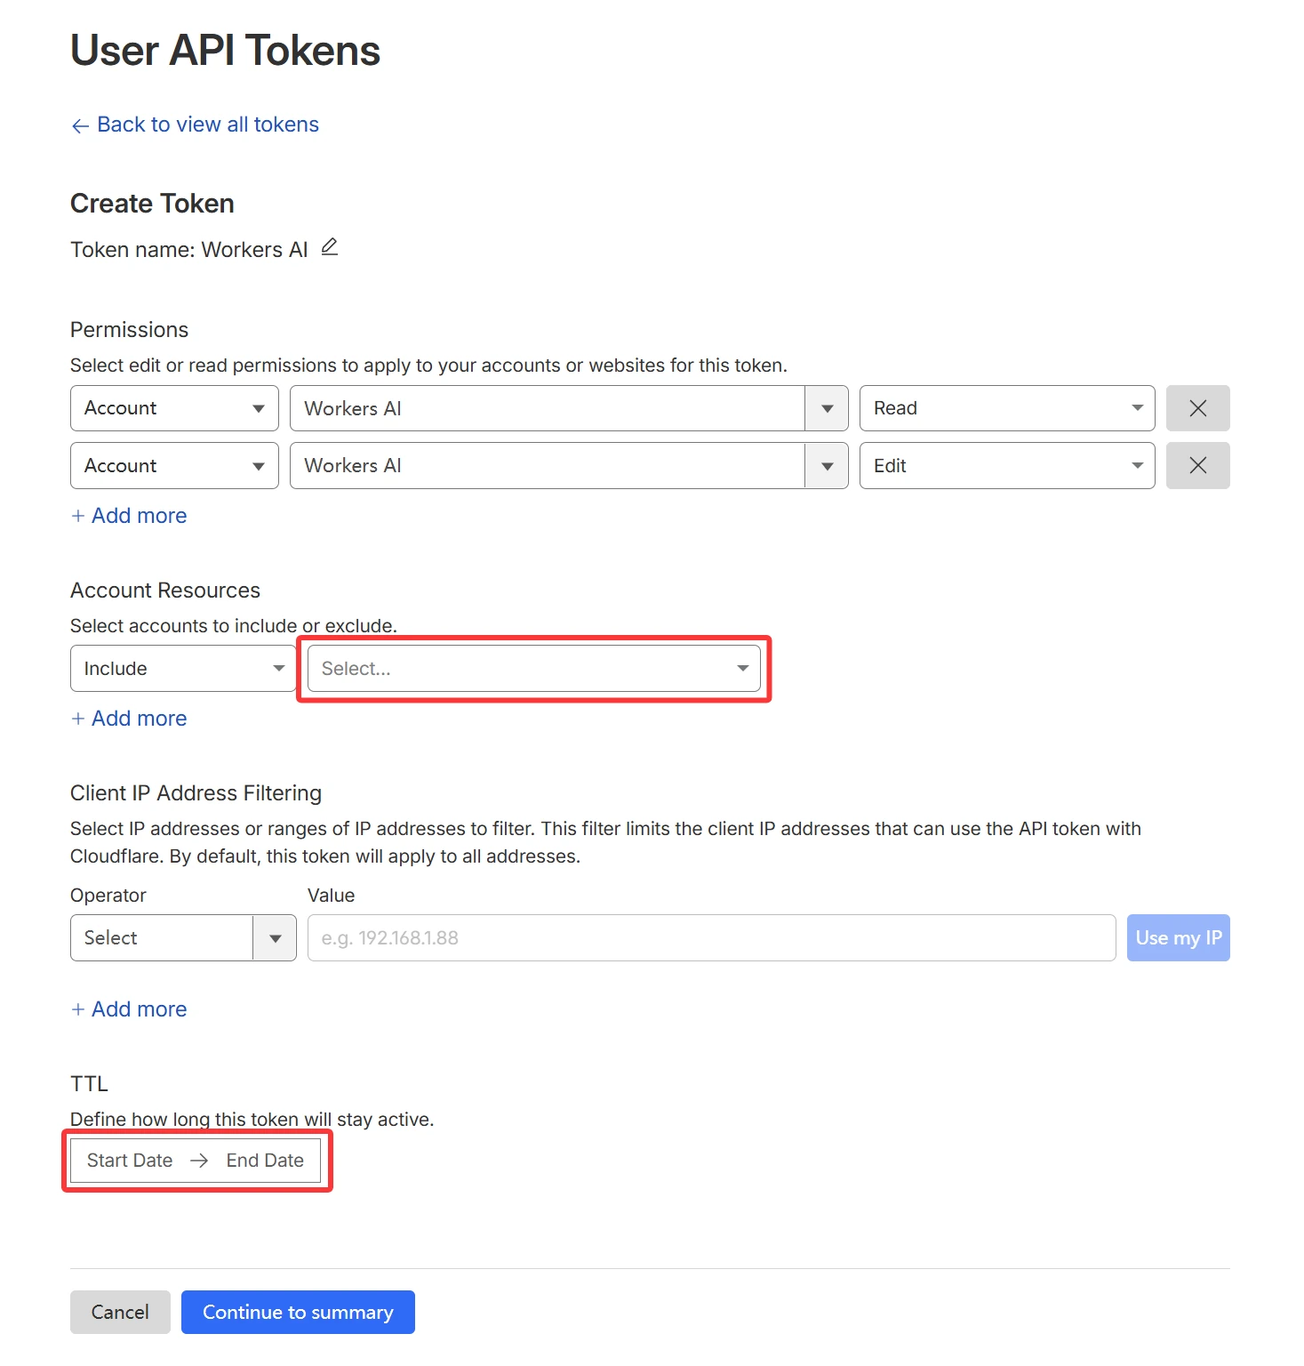Open the first row Account scope dropdown
The height and width of the screenshot is (1366, 1304).
[x=174, y=408]
